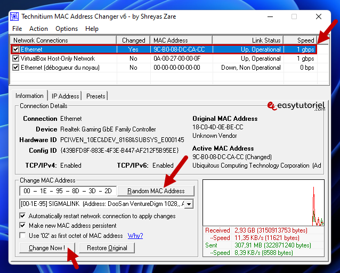Click the MAC Address column header

point(181,40)
